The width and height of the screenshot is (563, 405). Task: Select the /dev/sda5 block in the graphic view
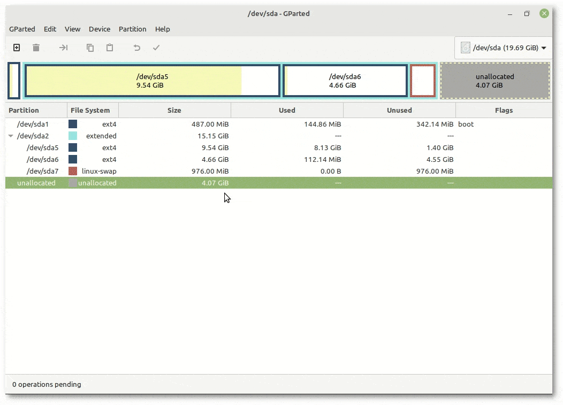[x=152, y=81]
